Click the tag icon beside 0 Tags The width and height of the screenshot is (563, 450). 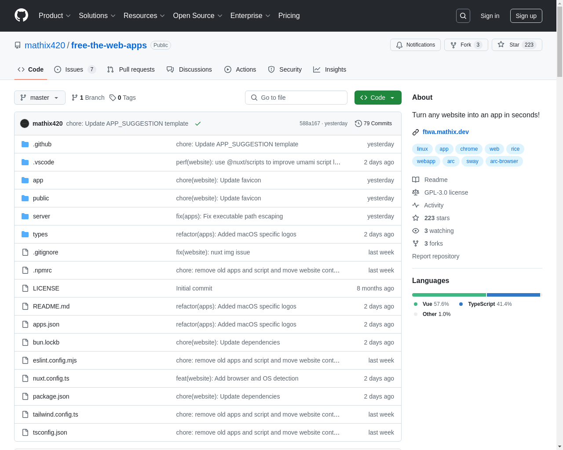(x=113, y=98)
